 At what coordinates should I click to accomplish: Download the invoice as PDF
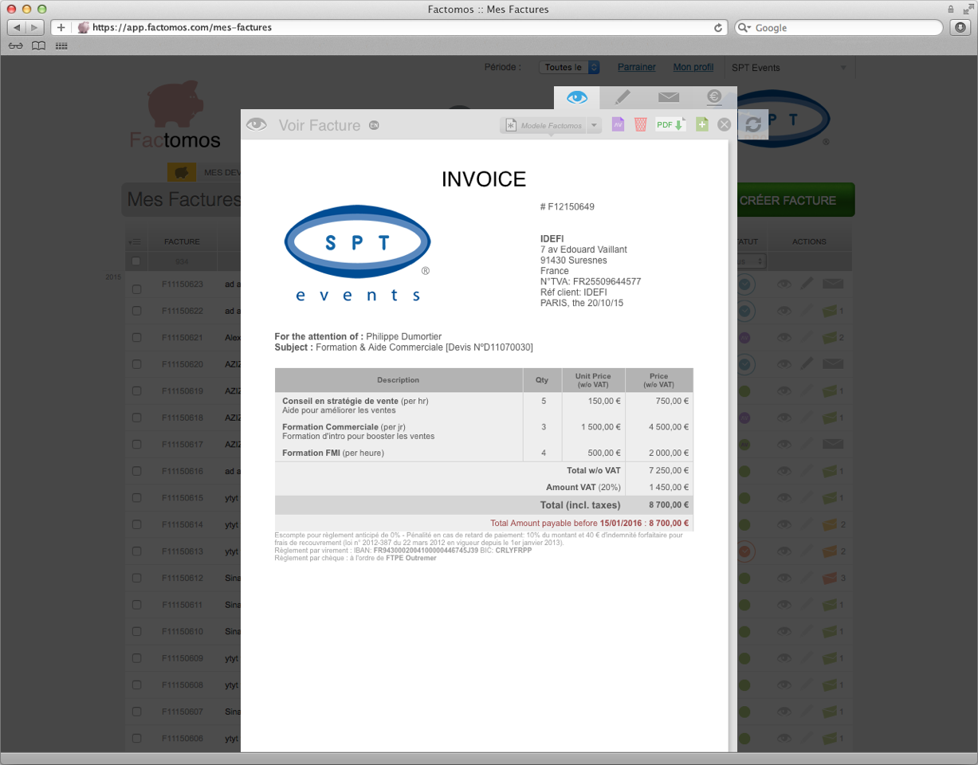tap(670, 124)
